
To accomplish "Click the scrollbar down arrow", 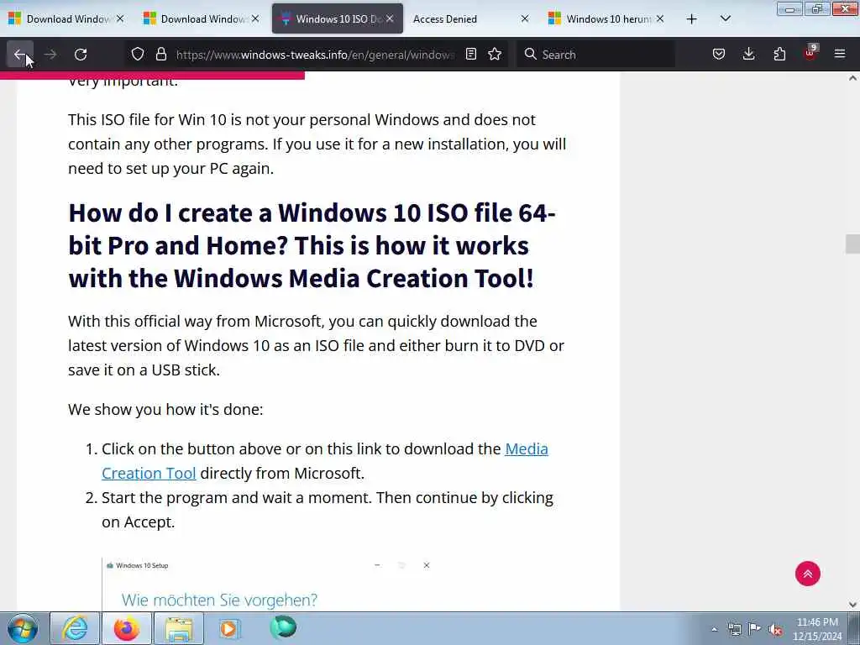I will coord(853,605).
